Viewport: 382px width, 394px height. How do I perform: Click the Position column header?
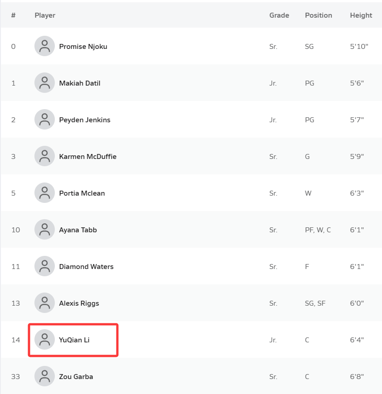point(318,15)
